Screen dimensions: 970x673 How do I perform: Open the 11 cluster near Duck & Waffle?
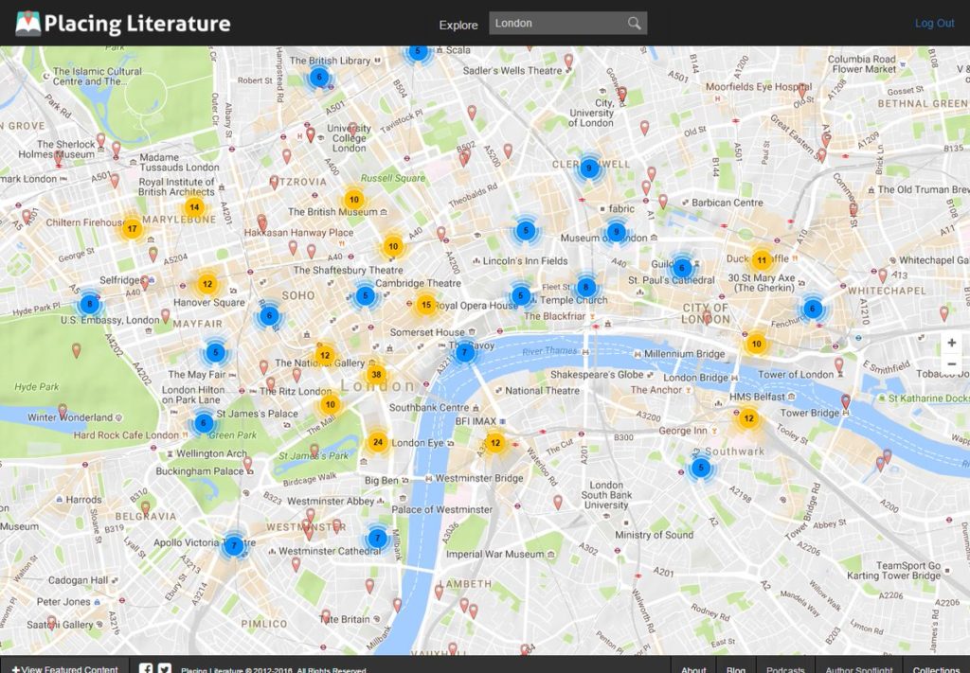click(x=761, y=259)
